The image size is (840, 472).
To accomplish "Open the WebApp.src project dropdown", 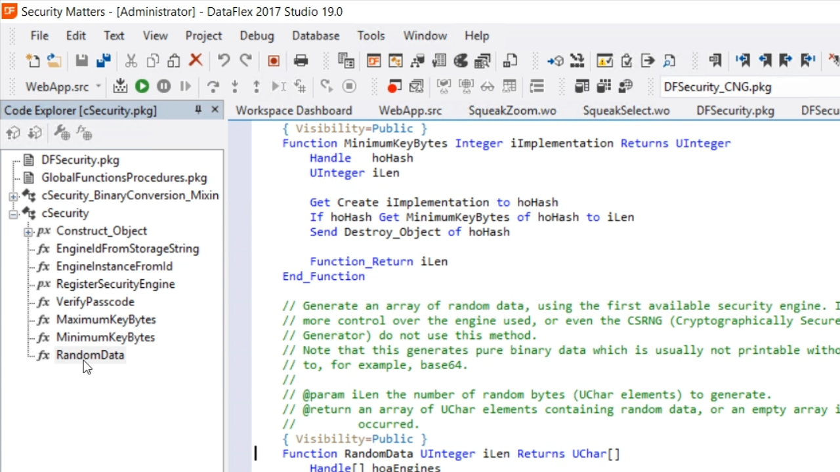I will click(x=98, y=87).
